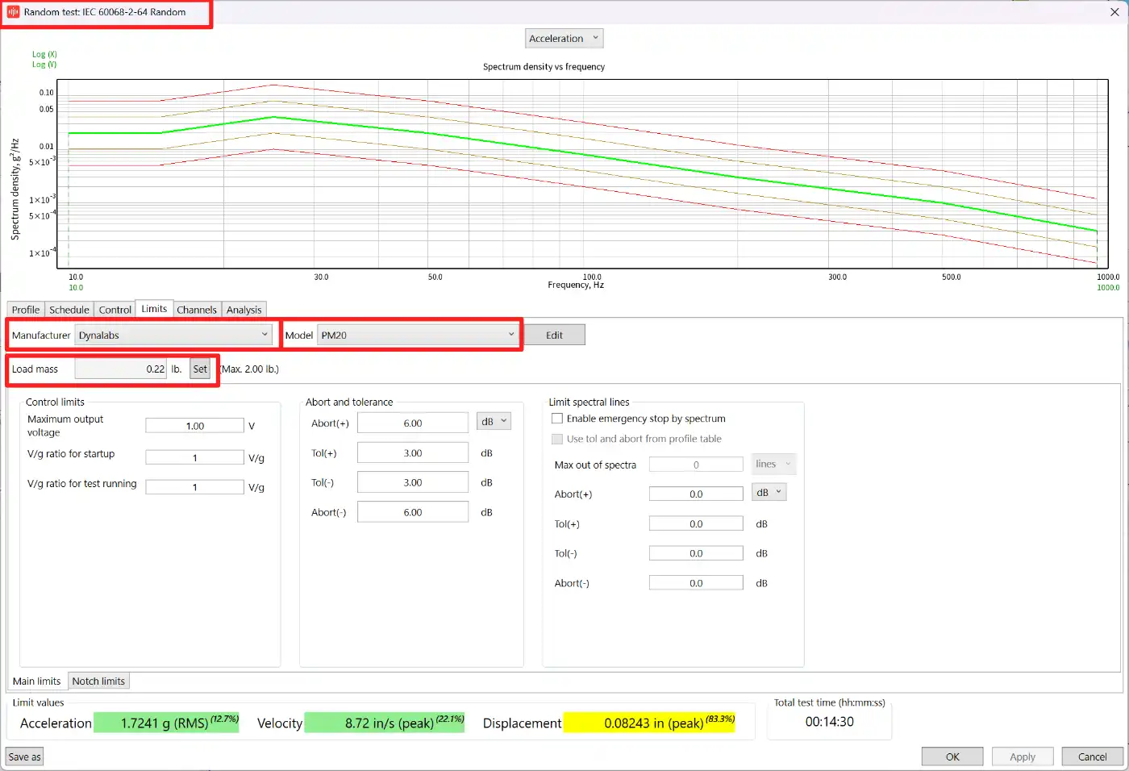The height and width of the screenshot is (771, 1129).
Task: Toggle Log (Y) axis scaling
Action: point(44,65)
